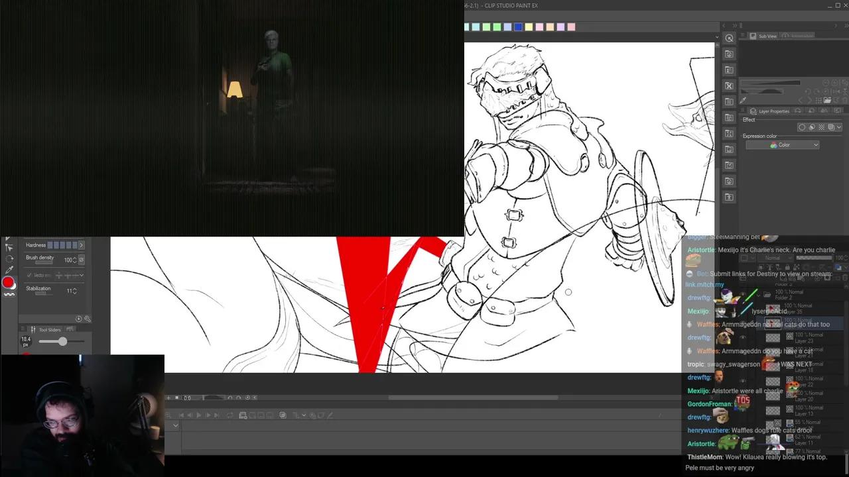Screen dimensions: 849x477
Task: Select the rotate view tool
Action: 9,258
